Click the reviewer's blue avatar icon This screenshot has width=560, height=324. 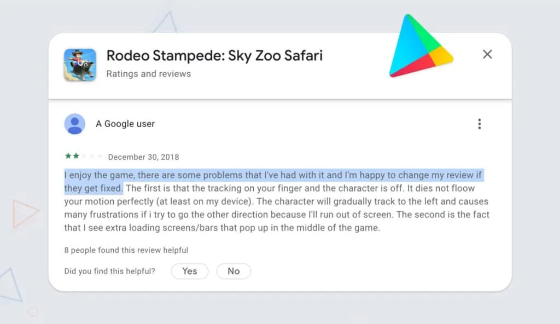tap(75, 124)
